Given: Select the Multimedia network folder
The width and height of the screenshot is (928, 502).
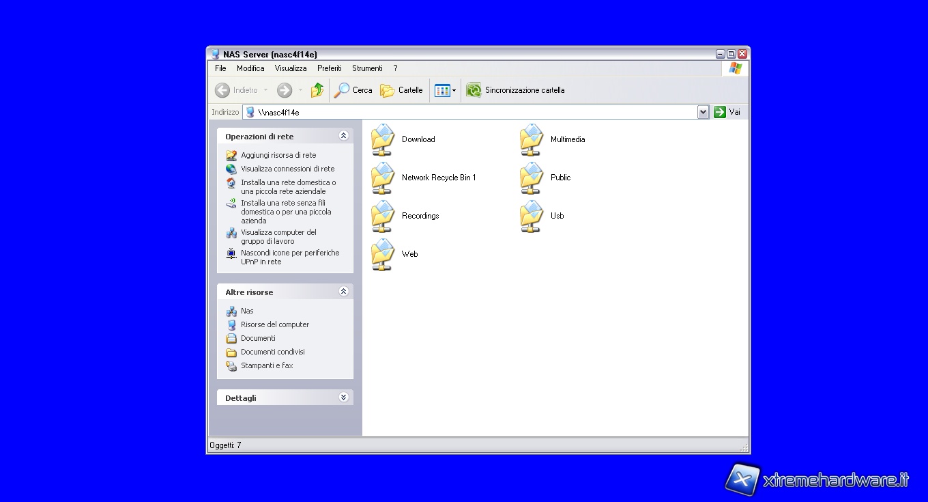Looking at the screenshot, I should (x=532, y=139).
